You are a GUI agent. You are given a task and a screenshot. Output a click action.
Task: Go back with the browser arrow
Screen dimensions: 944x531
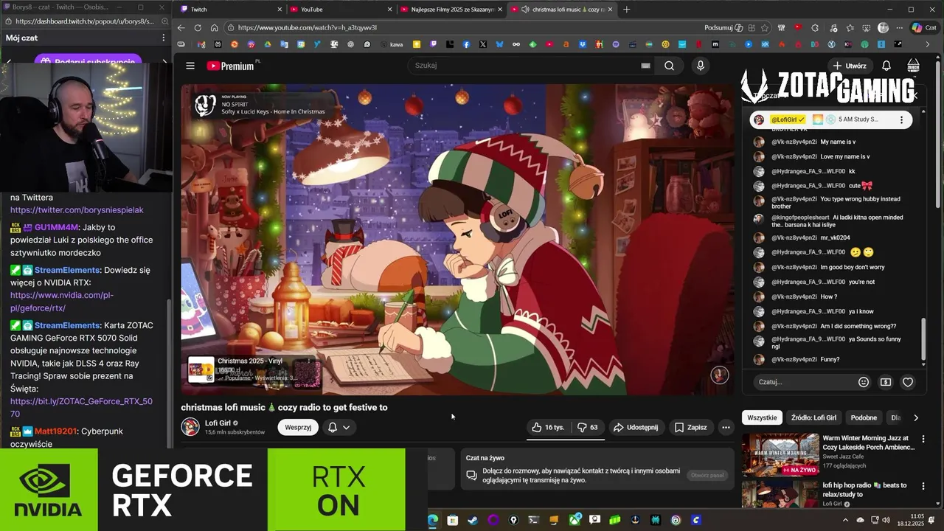pos(181,28)
